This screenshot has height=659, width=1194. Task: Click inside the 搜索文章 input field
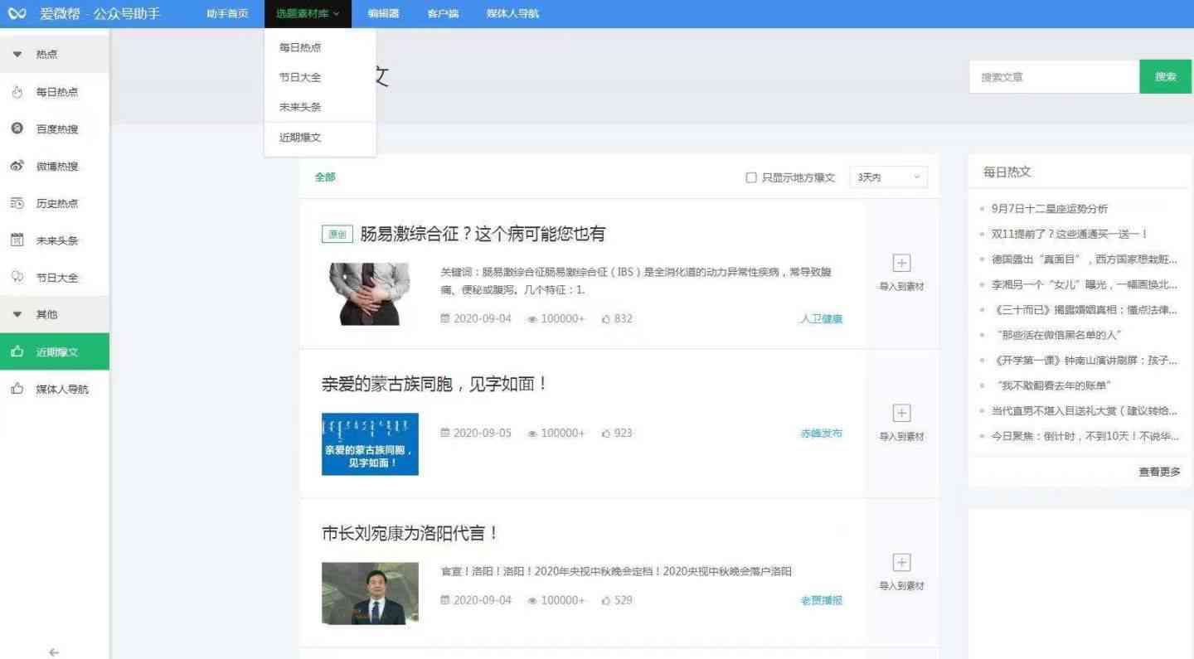pos(1054,76)
